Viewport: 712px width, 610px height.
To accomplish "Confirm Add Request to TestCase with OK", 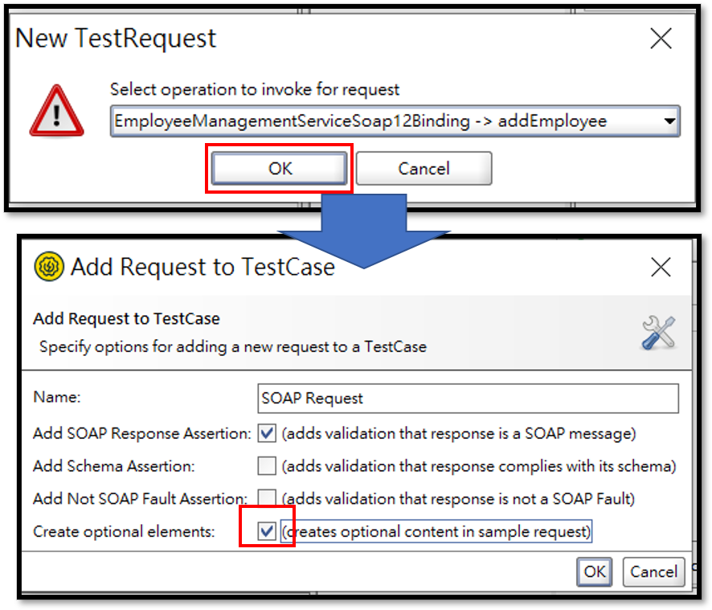I will 595,572.
